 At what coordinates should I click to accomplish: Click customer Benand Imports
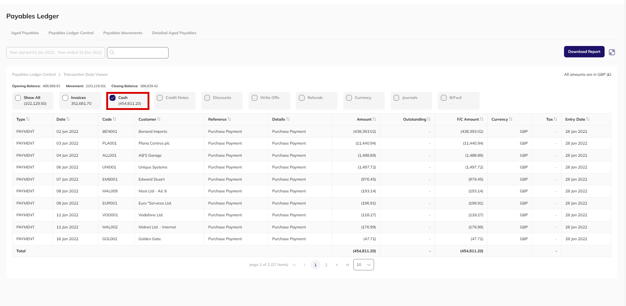tap(153, 132)
